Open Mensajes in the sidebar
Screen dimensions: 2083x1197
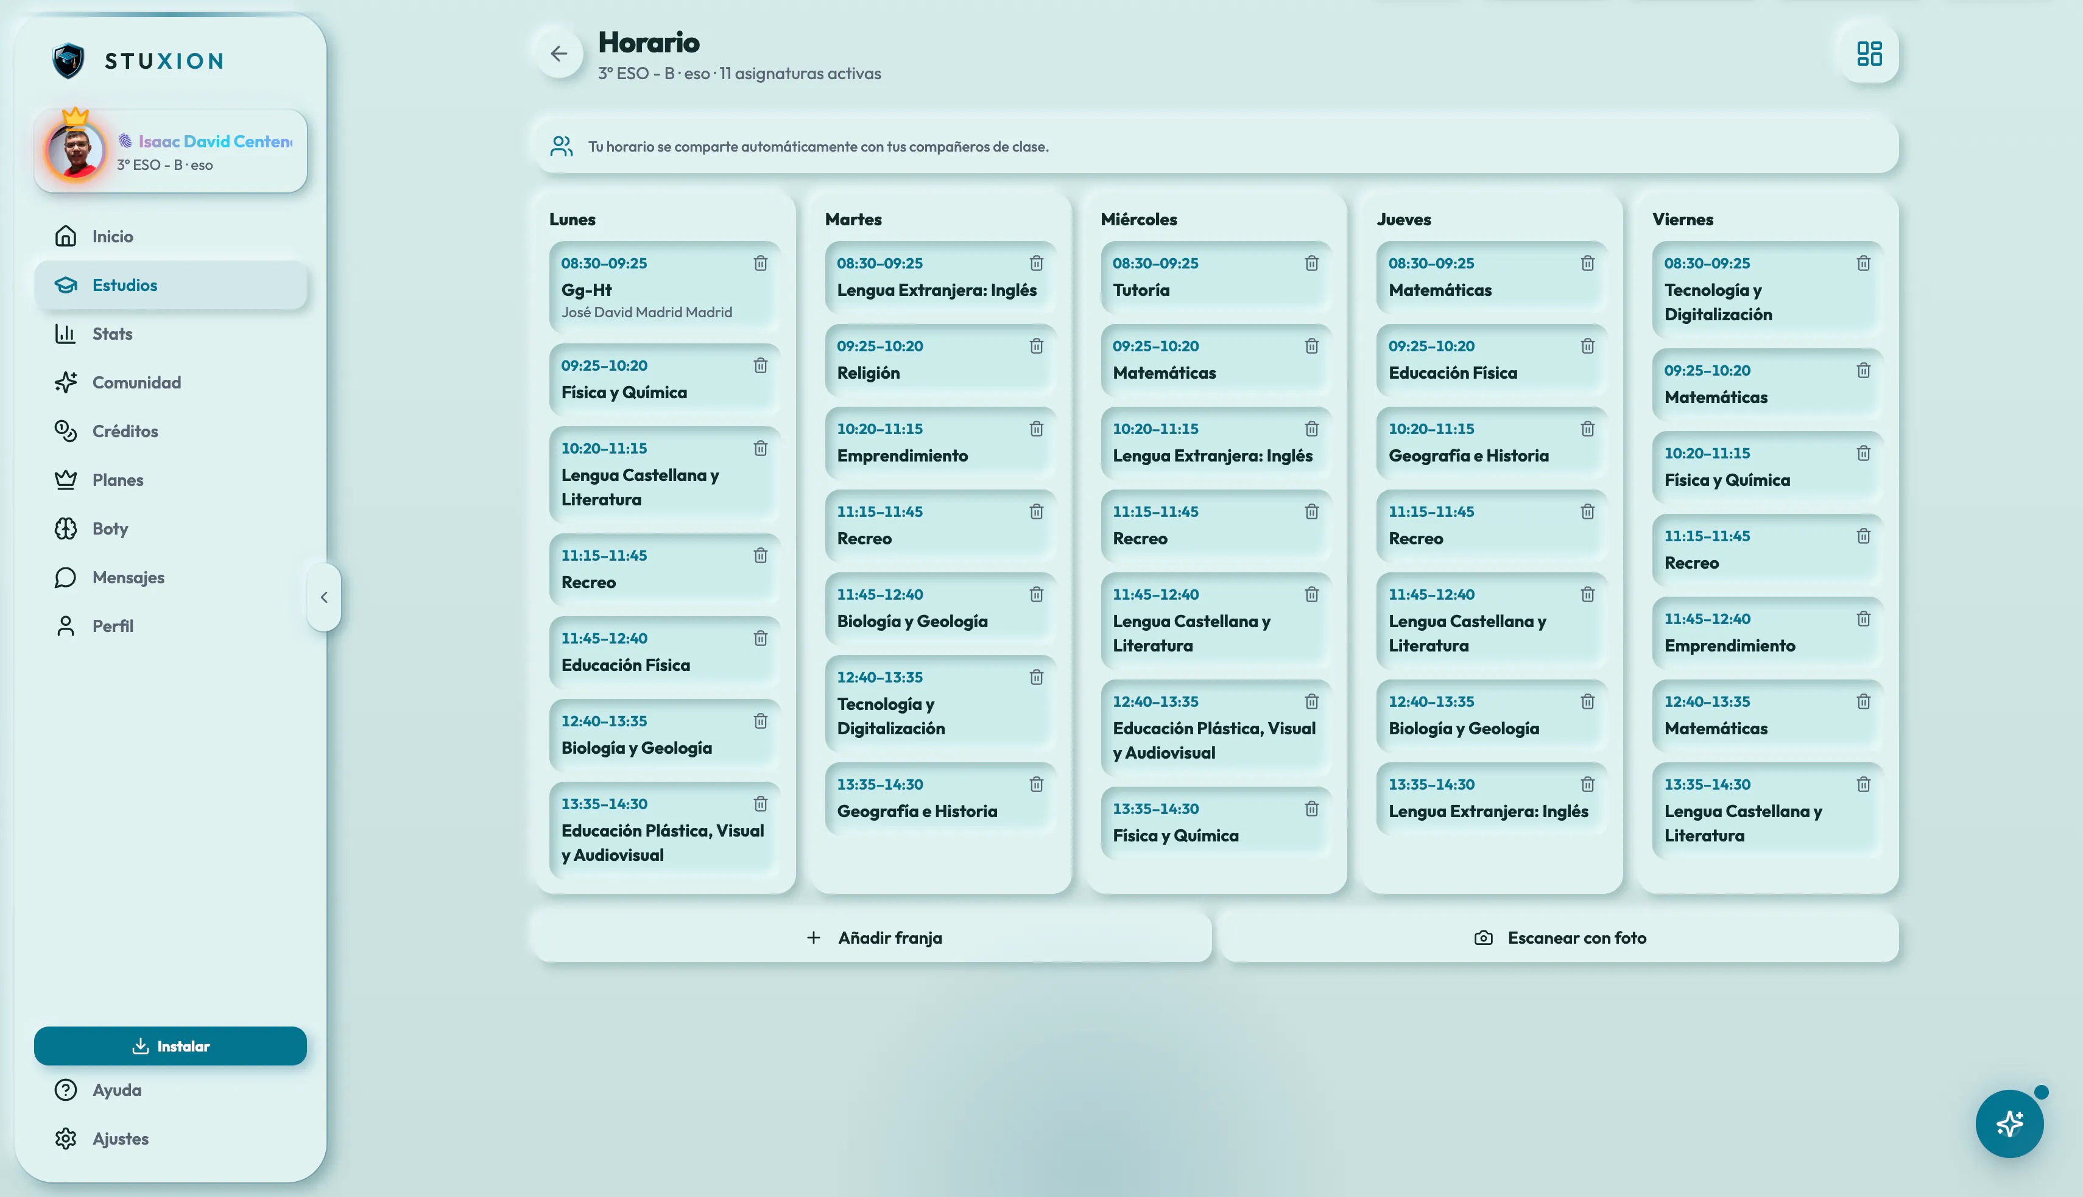click(170, 577)
